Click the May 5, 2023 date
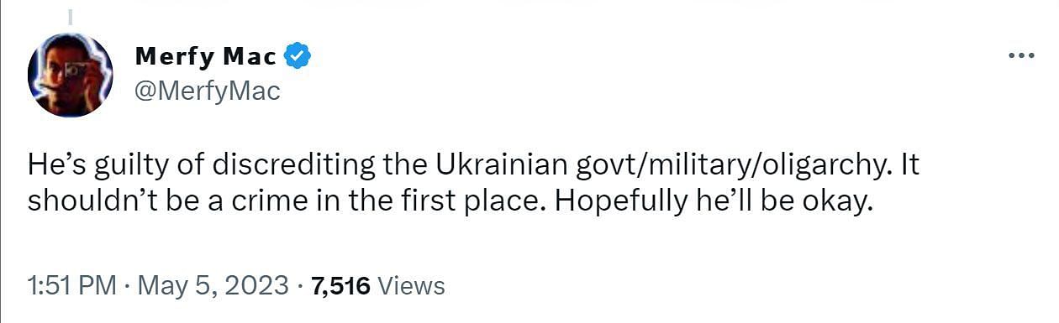 [x=213, y=286]
